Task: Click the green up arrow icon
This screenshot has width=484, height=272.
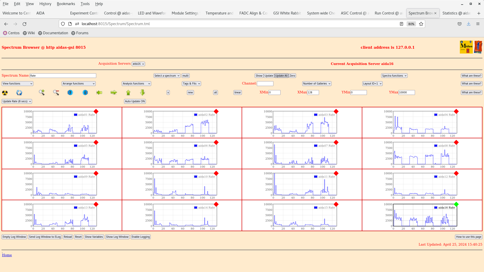Action: coord(128,93)
